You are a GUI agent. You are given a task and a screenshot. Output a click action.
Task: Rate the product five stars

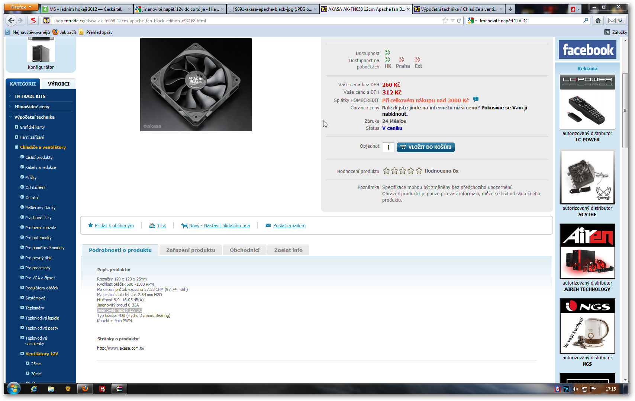point(419,171)
